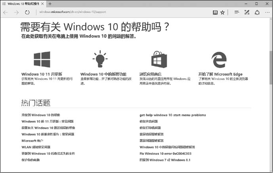Click scrollbar down arrow at bottom
273x173 pixels.
pyautogui.click(x=271, y=170)
